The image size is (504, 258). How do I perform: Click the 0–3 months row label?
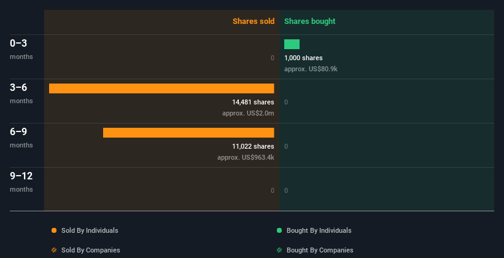pyautogui.click(x=21, y=49)
